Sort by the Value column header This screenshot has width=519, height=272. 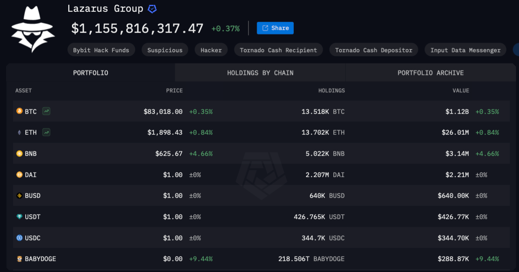coord(461,91)
